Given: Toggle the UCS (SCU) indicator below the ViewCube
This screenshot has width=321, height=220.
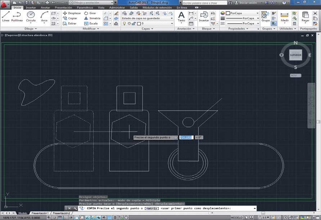Looking at the screenshot, I should pyautogui.click(x=295, y=75).
